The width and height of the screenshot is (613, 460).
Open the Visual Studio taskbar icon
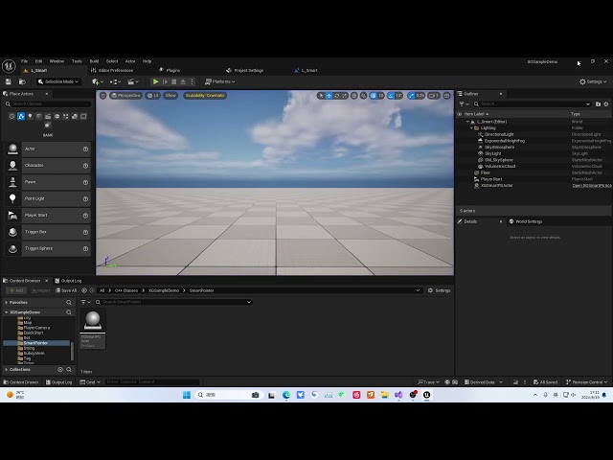pos(398,395)
